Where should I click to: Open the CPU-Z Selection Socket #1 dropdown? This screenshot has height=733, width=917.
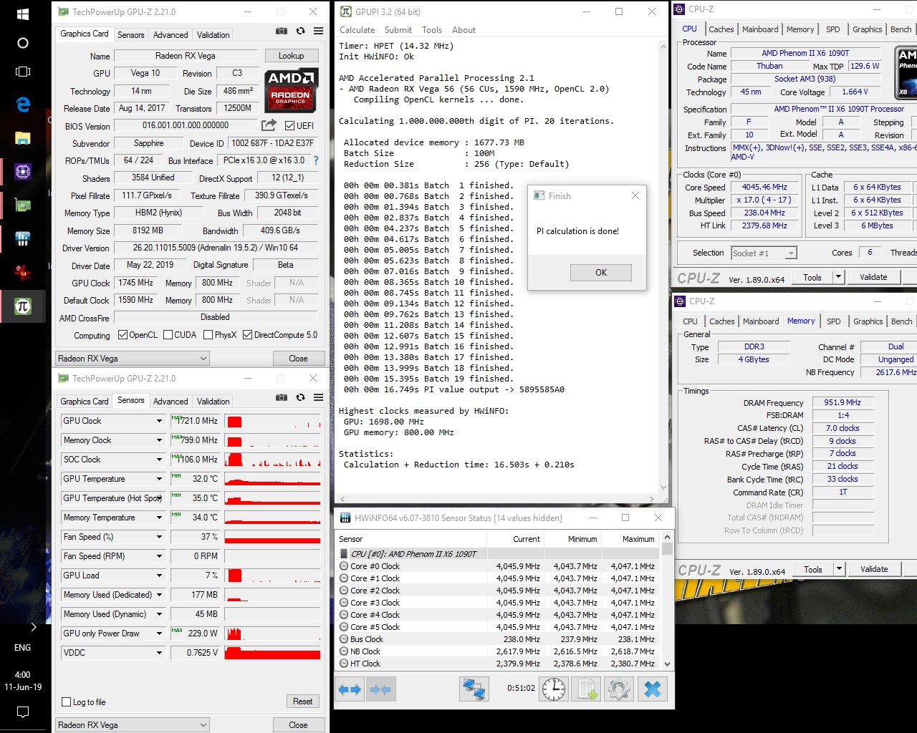click(x=764, y=253)
